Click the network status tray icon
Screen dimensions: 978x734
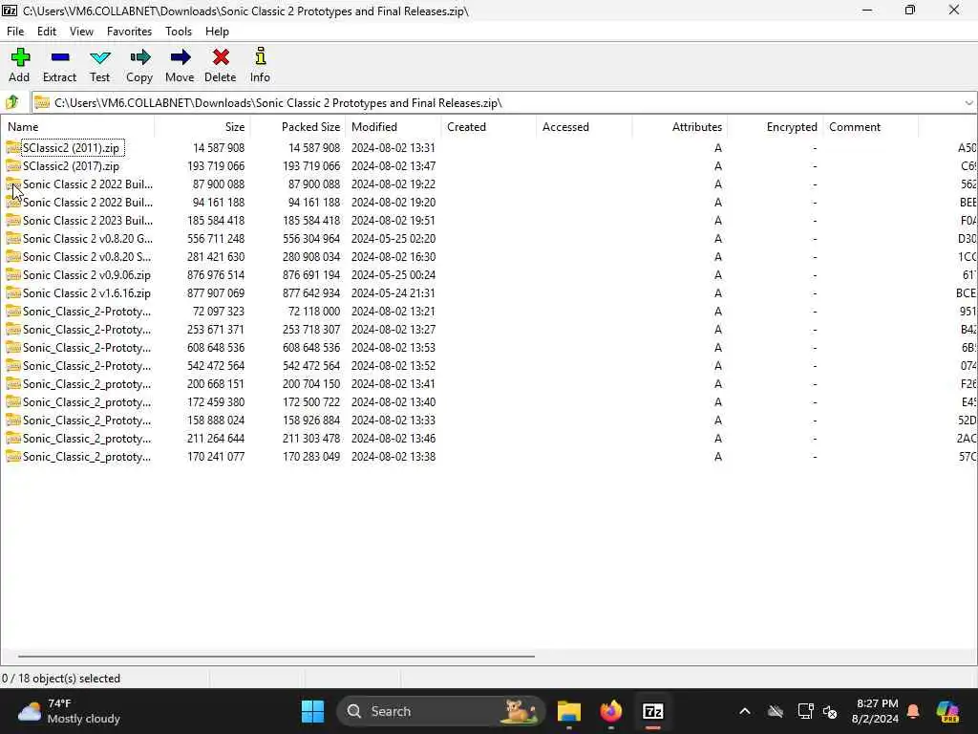[x=804, y=711]
